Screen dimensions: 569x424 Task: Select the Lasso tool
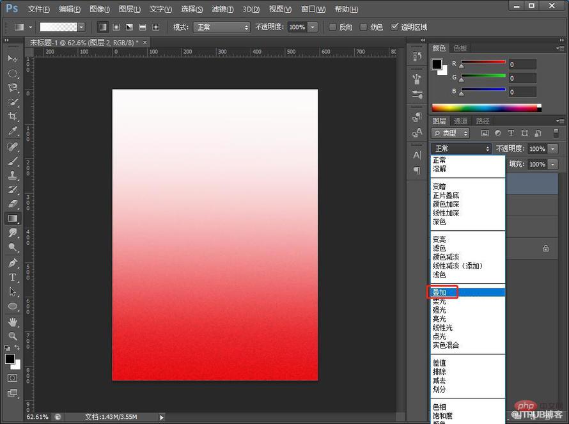(13, 88)
